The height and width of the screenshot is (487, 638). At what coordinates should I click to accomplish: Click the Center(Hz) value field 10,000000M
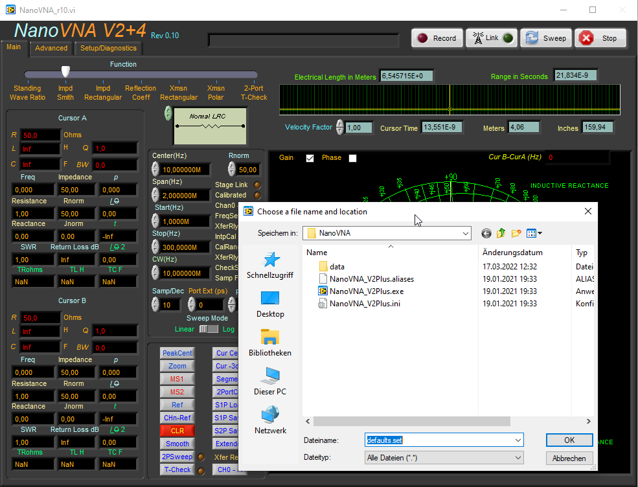[185, 170]
